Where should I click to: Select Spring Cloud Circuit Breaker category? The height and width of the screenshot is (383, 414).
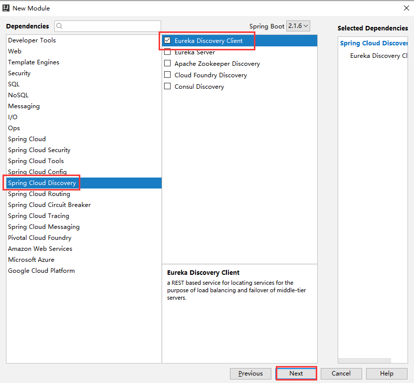tap(84, 205)
